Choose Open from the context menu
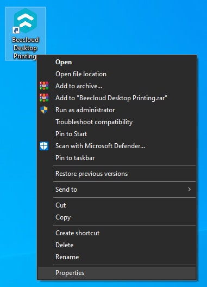207x287 pixels. (x=117, y=62)
